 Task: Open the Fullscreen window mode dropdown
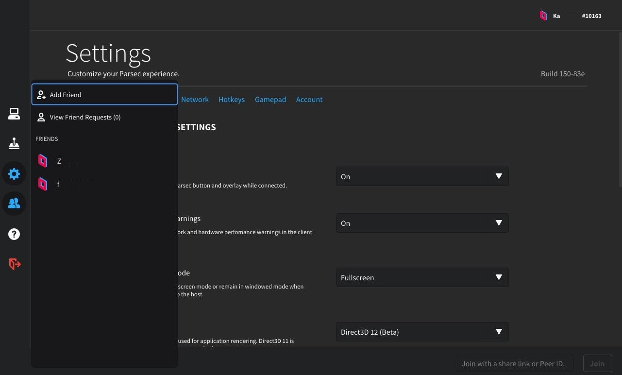point(422,277)
